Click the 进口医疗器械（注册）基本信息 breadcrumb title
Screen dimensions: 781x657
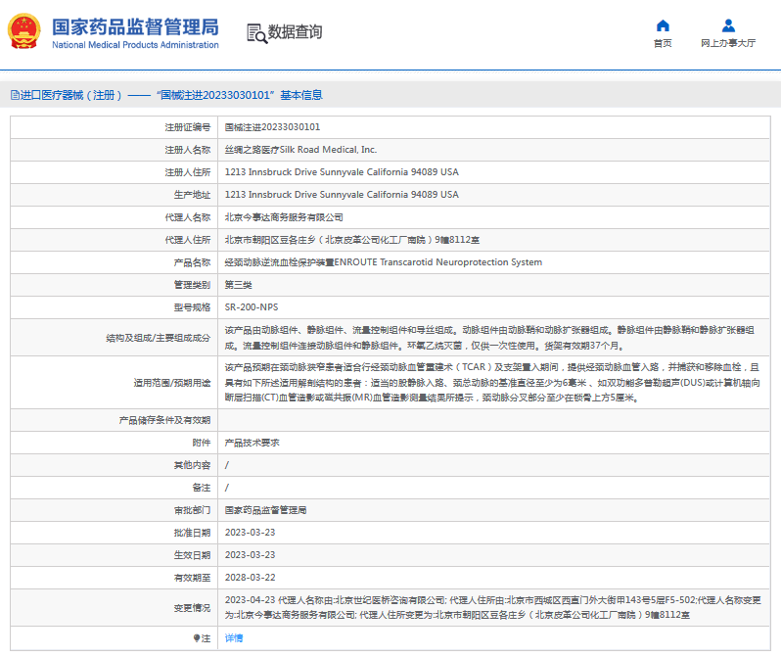click(171, 95)
